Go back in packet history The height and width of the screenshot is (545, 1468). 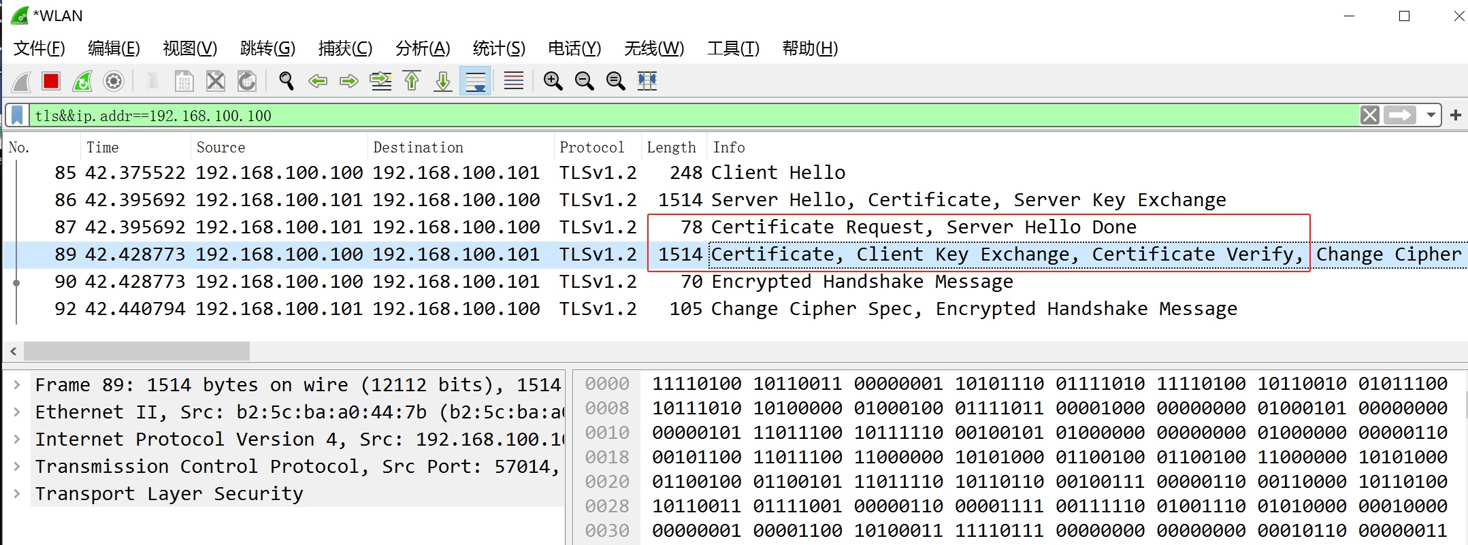coord(318,82)
